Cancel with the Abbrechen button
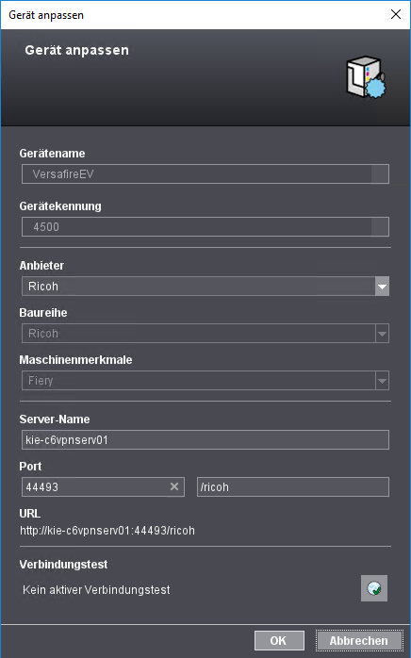The image size is (411, 658). coord(359,640)
